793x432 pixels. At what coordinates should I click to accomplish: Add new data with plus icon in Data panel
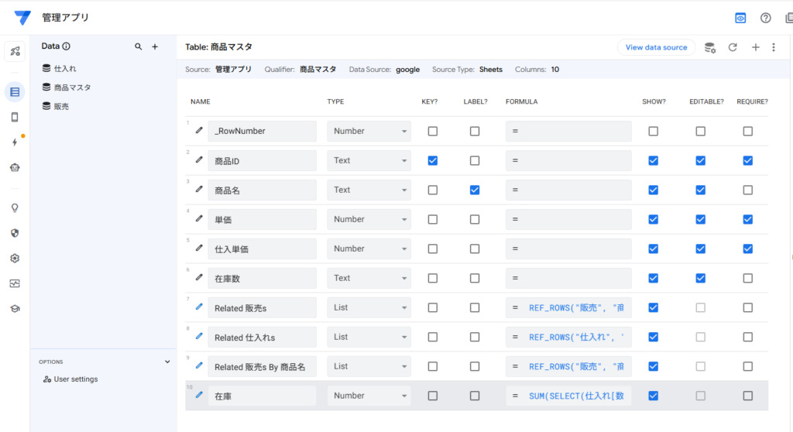pyautogui.click(x=155, y=46)
